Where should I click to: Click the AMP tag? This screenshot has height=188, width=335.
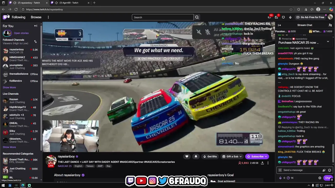(x=100, y=166)
